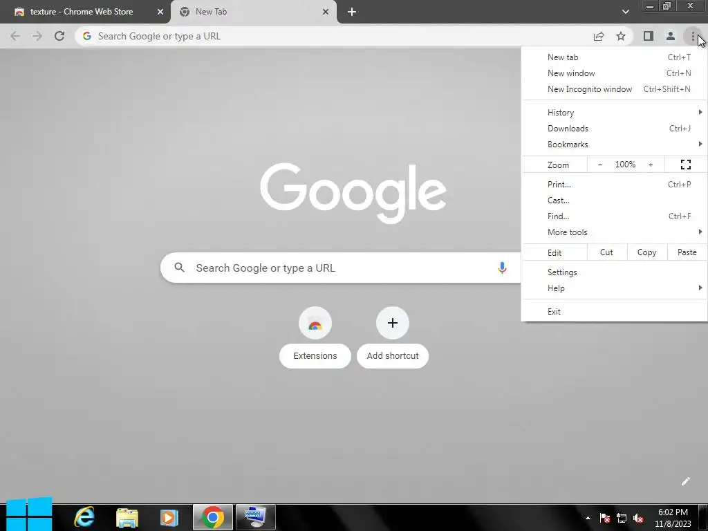Click the computer and keyboard taskbar icon
Image resolution: width=708 pixels, height=531 pixels.
(256, 517)
